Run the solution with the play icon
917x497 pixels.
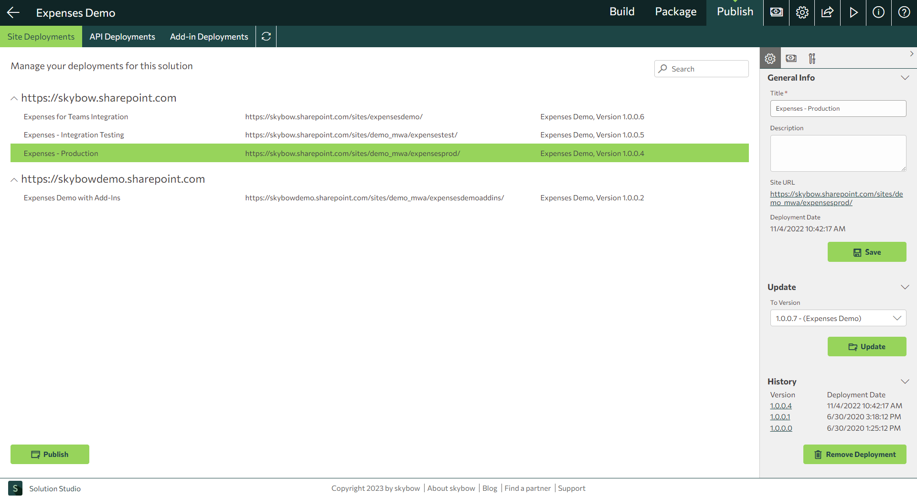pyautogui.click(x=853, y=13)
